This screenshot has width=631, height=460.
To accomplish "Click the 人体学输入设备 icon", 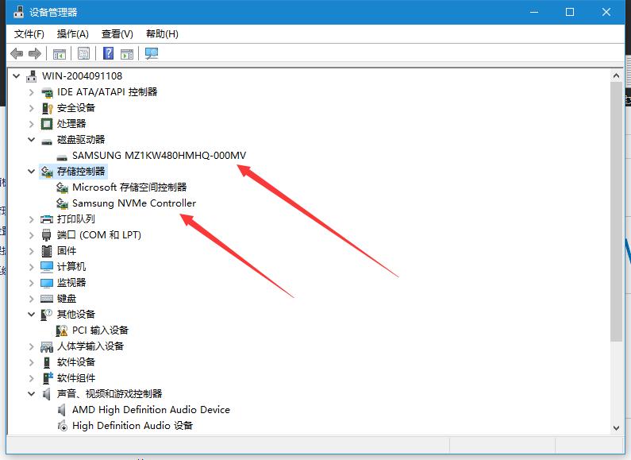I will tap(47, 346).
